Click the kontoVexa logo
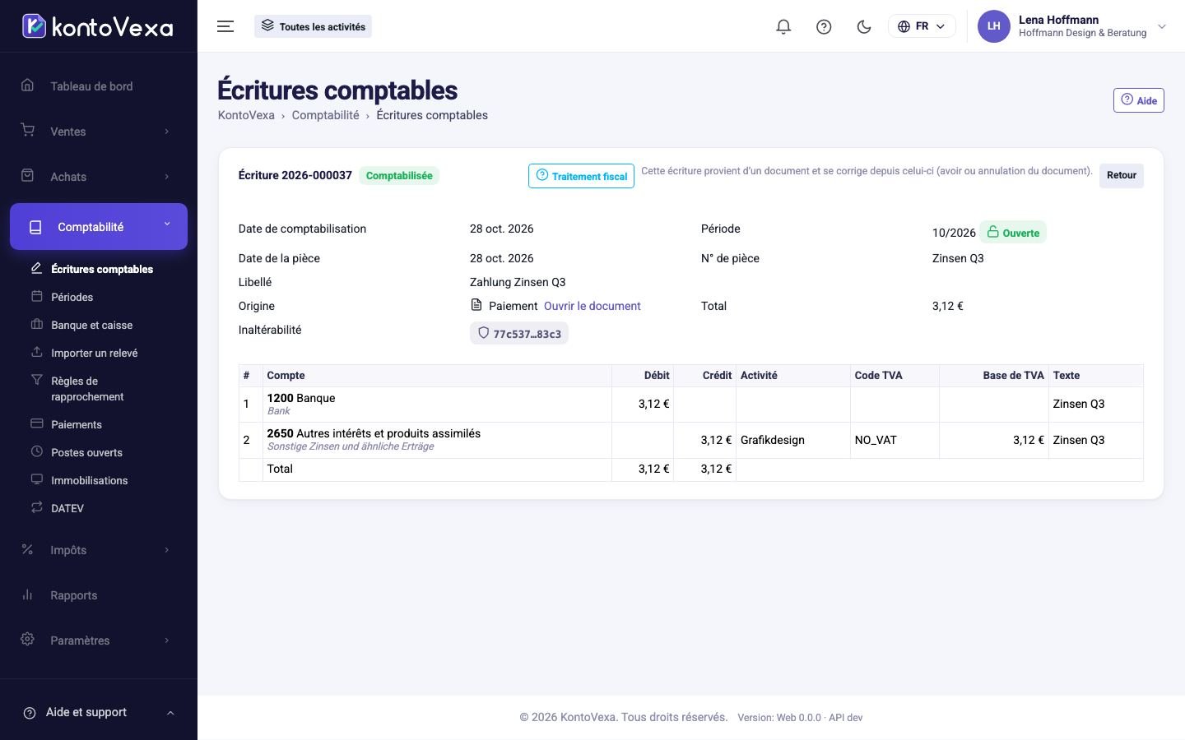1185x740 pixels. click(x=97, y=26)
